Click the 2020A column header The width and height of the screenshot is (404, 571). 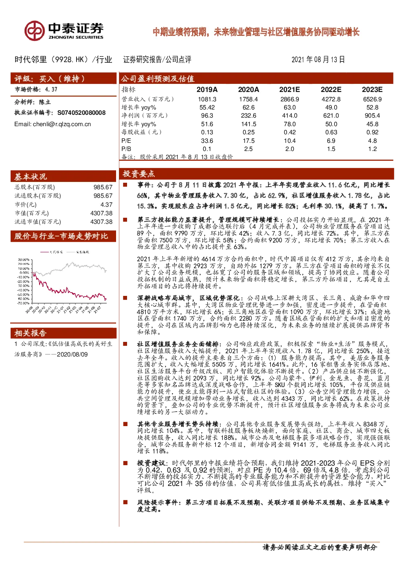pyautogui.click(x=248, y=90)
